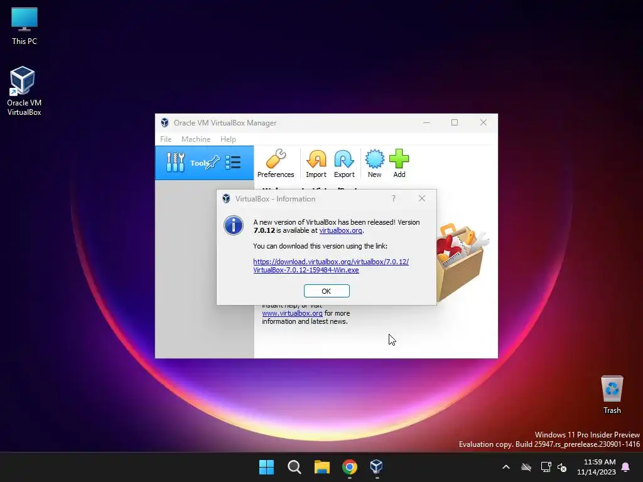This screenshot has height=482, width=643.
Task: Click the muted volume tray icon
Action: pyautogui.click(x=562, y=467)
